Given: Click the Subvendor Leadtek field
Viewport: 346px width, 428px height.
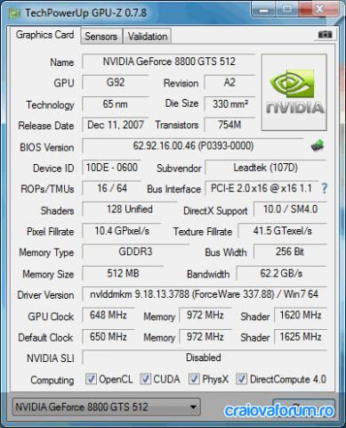Looking at the screenshot, I should point(266,168).
